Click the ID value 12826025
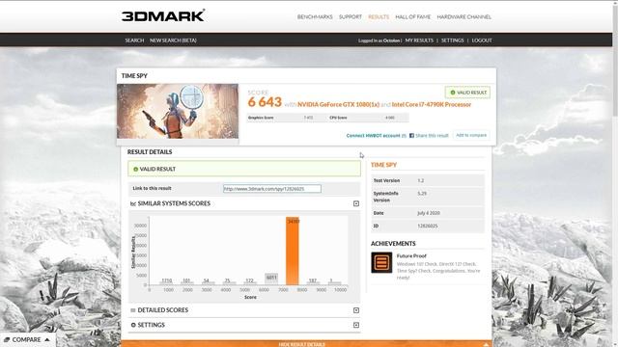 click(427, 226)
